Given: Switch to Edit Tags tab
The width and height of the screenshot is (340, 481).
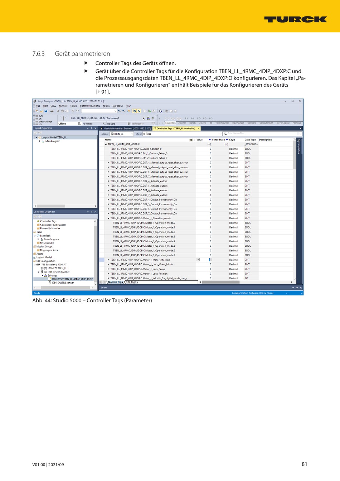Looking at the screenshot, I should pyautogui.click(x=131, y=282).
